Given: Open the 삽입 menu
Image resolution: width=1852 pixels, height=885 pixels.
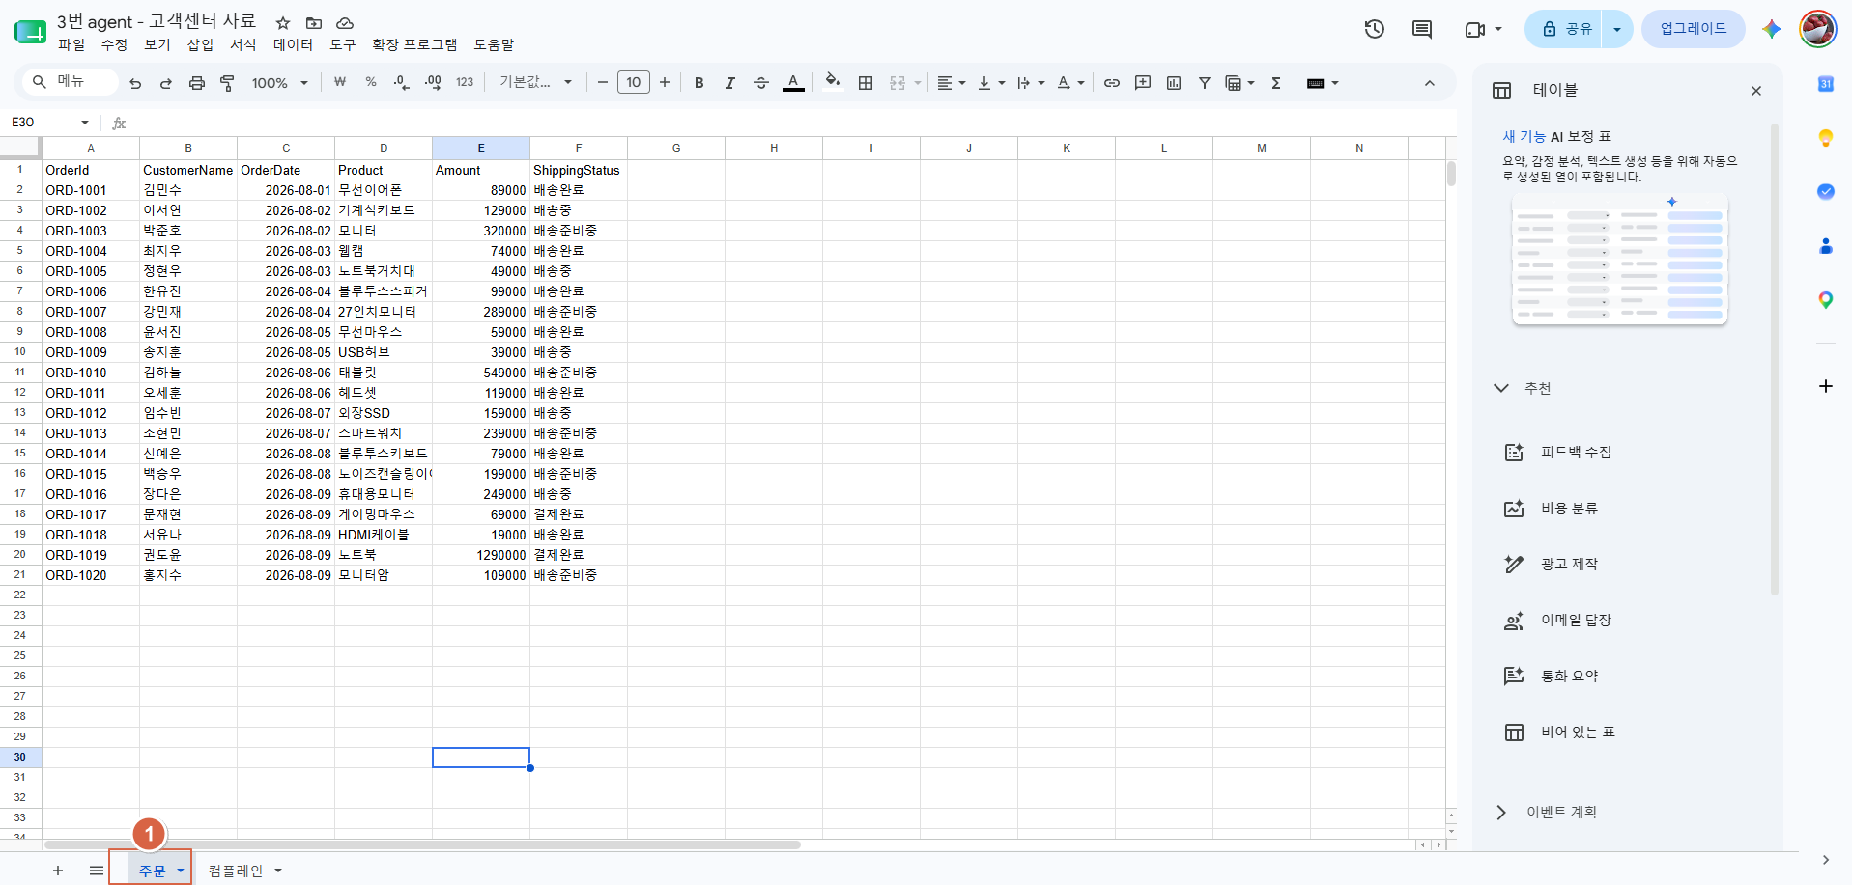Looking at the screenshot, I should [200, 44].
